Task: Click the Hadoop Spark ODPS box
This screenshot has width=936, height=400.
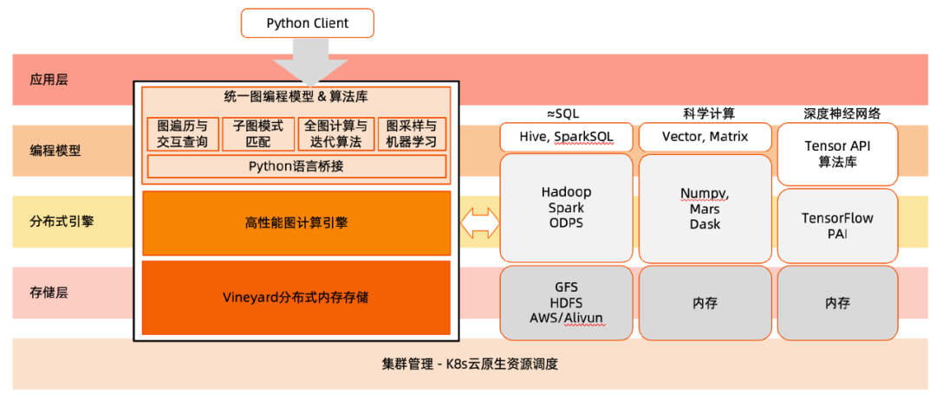Action: tap(566, 208)
